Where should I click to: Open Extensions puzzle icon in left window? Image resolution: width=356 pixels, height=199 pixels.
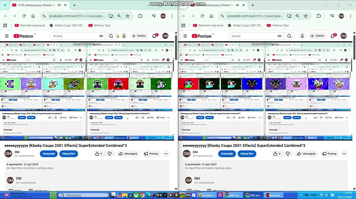tap(140, 16)
